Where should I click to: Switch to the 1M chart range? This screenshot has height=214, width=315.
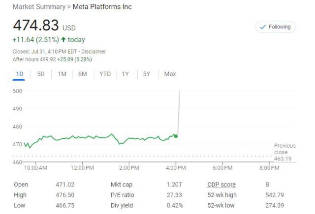(x=62, y=74)
